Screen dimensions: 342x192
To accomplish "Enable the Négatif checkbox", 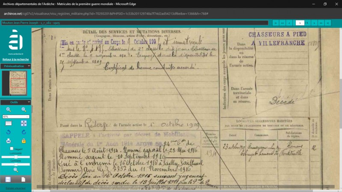I will [12, 148].
